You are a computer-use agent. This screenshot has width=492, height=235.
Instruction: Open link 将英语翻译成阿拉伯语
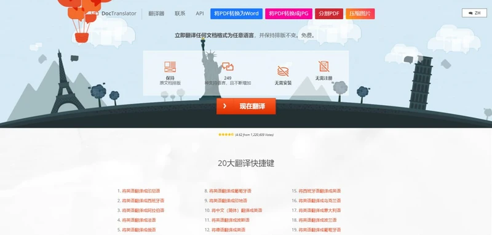tap(143, 210)
